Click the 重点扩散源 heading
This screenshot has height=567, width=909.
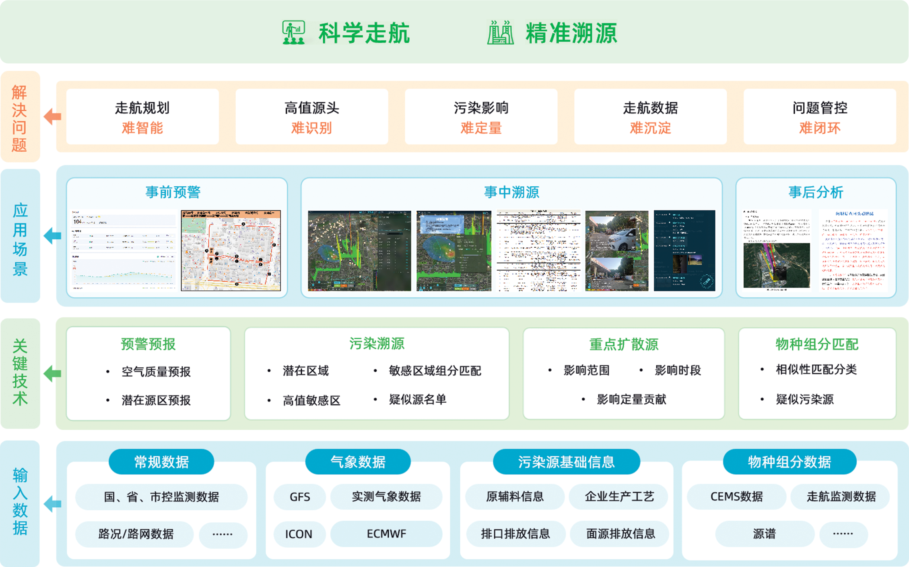coord(624,344)
